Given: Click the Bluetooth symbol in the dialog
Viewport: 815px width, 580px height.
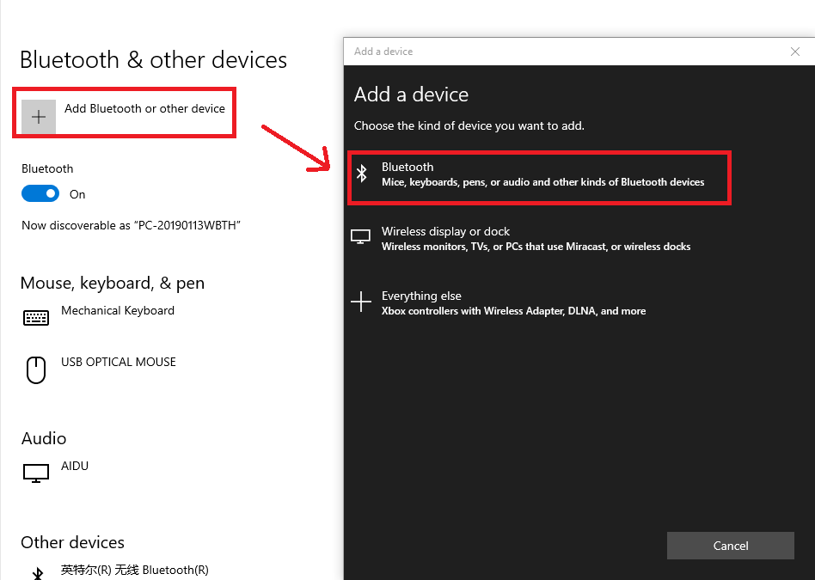Looking at the screenshot, I should [362, 173].
